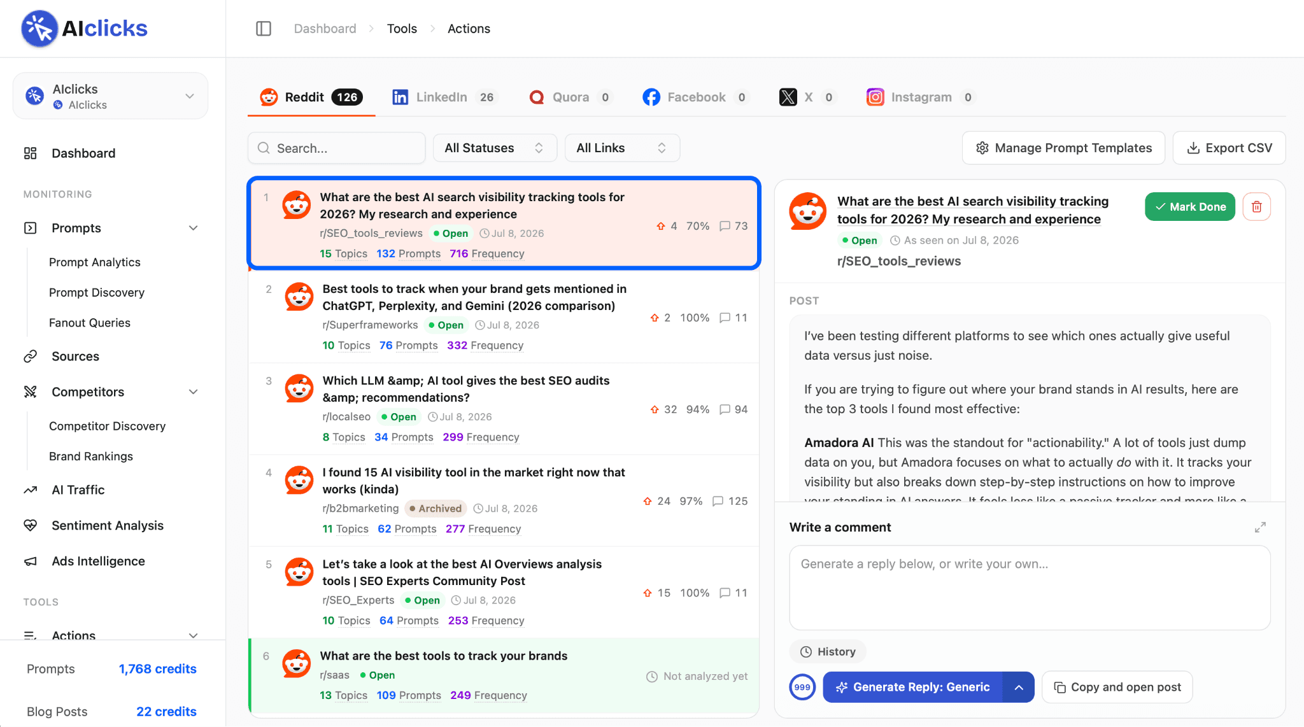Expand the comment editor with arrows icon
Image resolution: width=1304 pixels, height=727 pixels.
[1260, 527]
